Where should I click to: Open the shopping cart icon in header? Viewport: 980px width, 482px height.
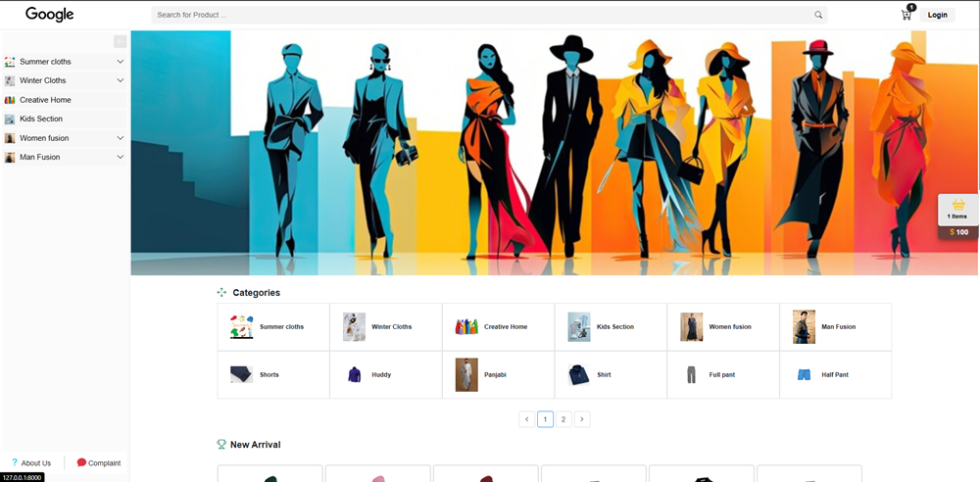coord(906,15)
